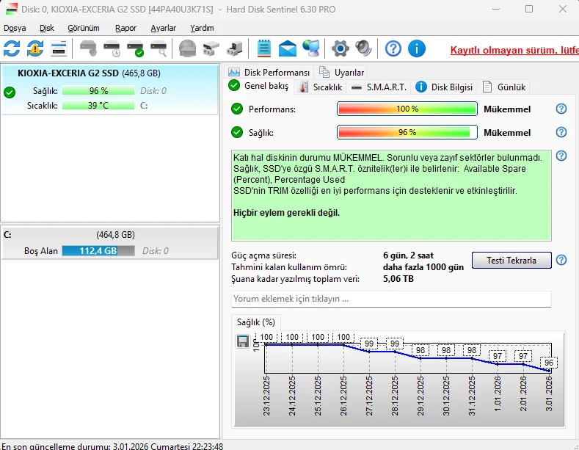Click the 1.01.2026 data point on chart

498,364
